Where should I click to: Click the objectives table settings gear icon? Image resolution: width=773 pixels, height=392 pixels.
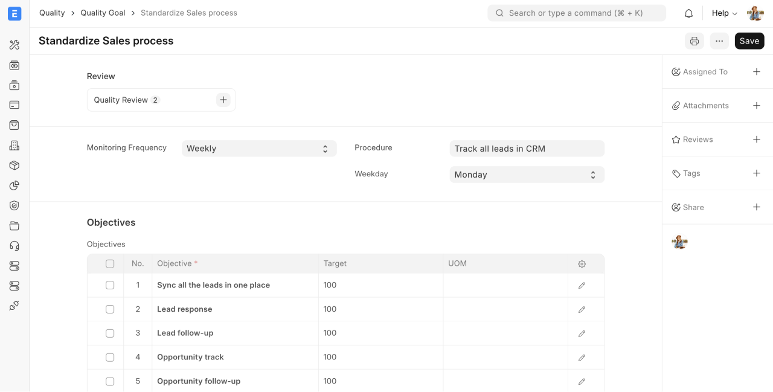[582, 264]
